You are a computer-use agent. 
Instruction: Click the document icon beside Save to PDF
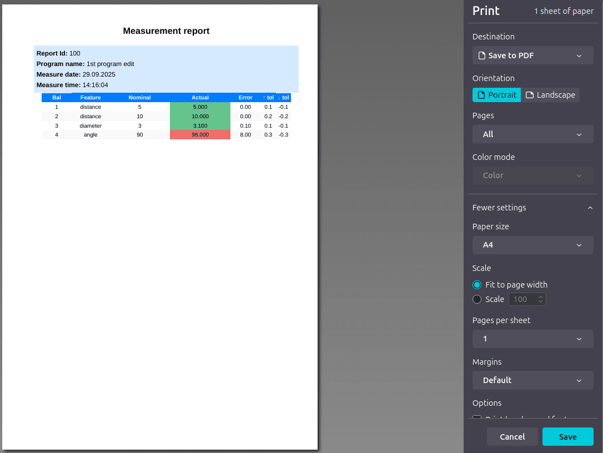tap(481, 55)
